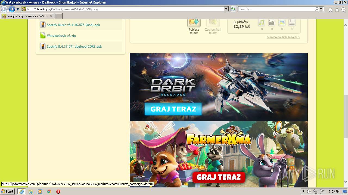
Task: Click the phone icon beside Spotify Music apk
Action: pos(43,25)
